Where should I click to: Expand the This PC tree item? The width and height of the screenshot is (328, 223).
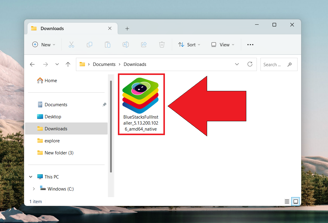pyautogui.click(x=30, y=177)
